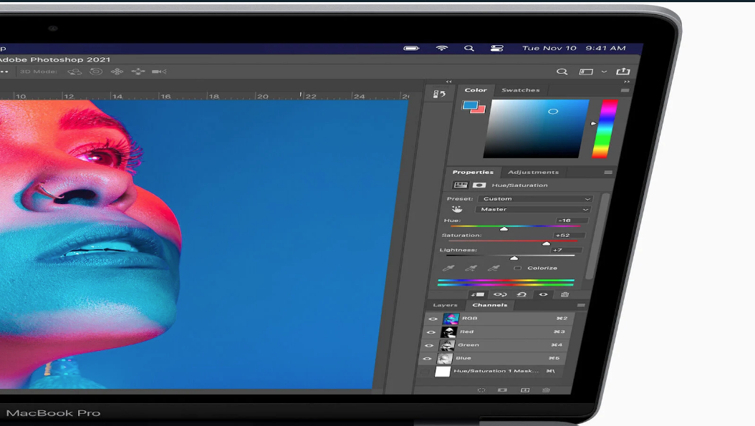Open macOS Control Center
This screenshot has width=755, height=426.
[497, 48]
